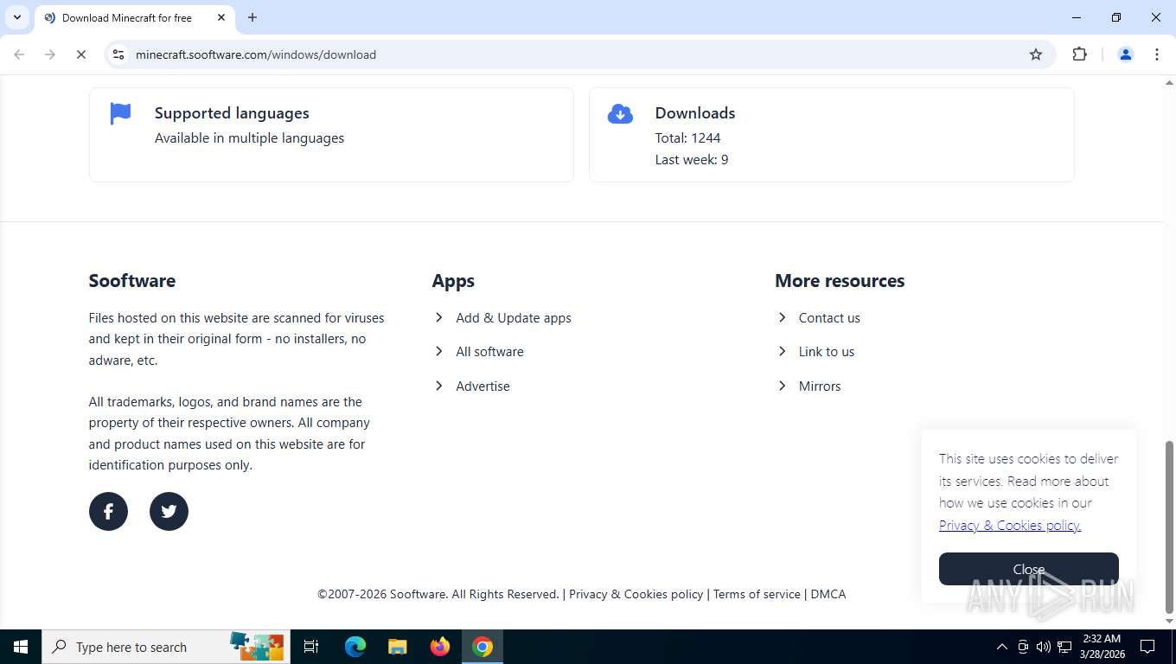Click the tray device icon beside volume
The height and width of the screenshot is (664, 1176).
point(1023,647)
